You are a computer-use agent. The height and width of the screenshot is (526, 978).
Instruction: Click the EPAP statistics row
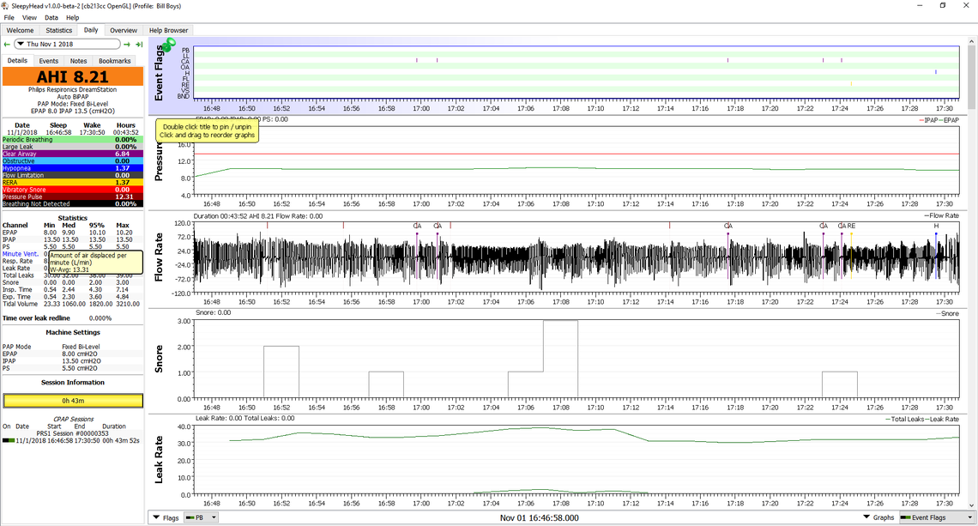(72, 233)
